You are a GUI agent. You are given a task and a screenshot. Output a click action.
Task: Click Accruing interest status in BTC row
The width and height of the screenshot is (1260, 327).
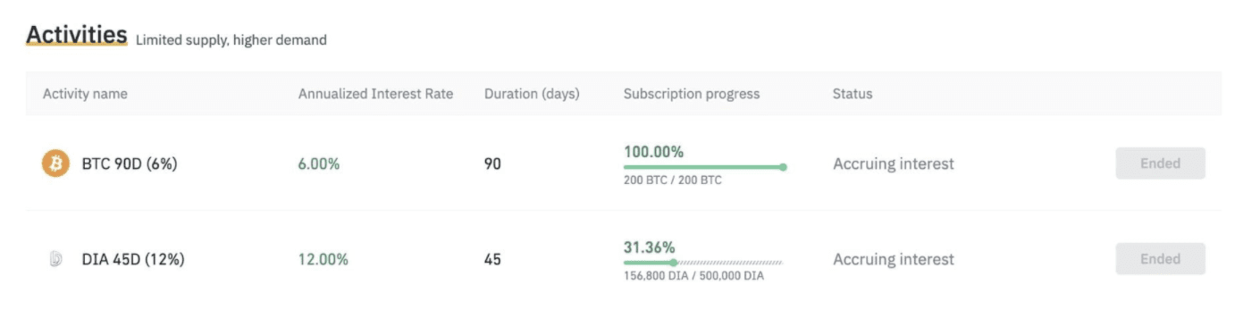click(894, 163)
